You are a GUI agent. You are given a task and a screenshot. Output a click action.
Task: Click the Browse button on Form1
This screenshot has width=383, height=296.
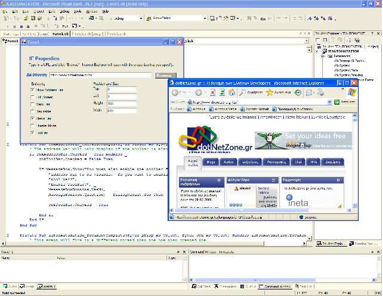165,76
